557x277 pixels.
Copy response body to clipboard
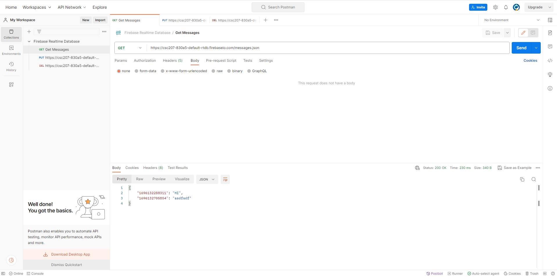click(x=522, y=179)
